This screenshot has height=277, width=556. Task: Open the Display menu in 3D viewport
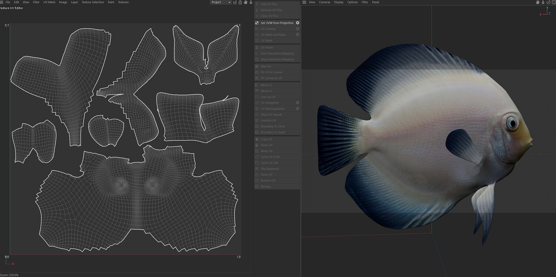click(339, 2)
